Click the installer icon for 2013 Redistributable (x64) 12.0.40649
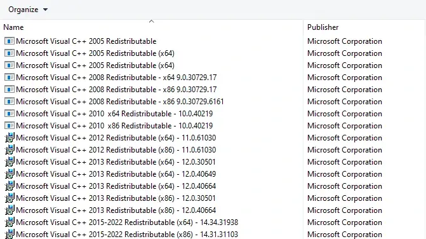 pyautogui.click(x=10, y=174)
